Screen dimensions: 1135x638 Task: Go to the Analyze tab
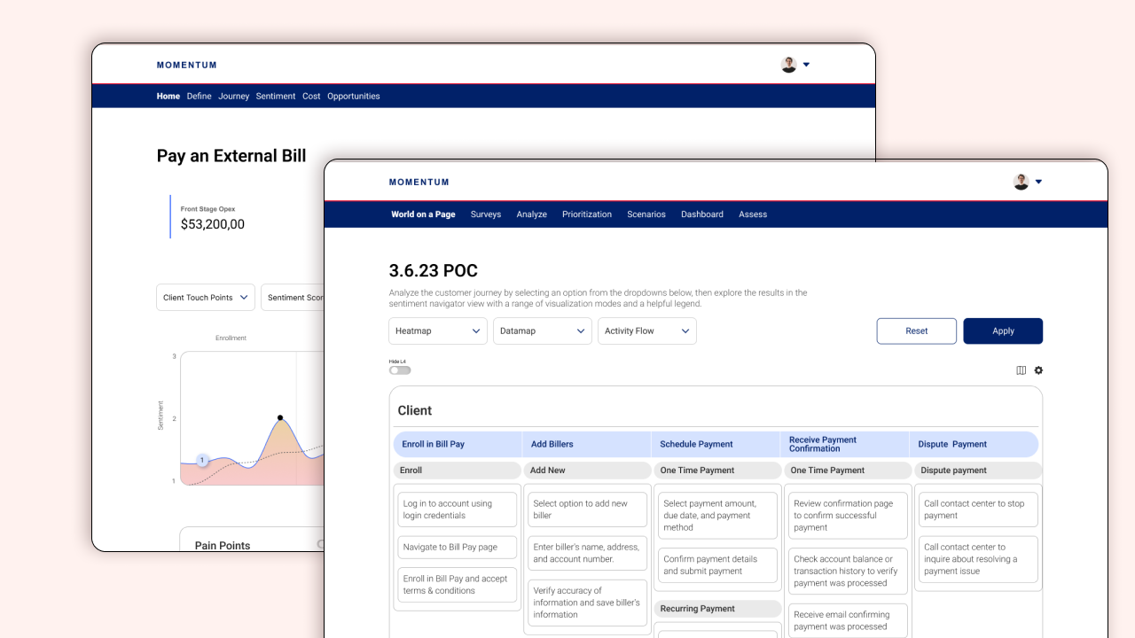coord(532,214)
